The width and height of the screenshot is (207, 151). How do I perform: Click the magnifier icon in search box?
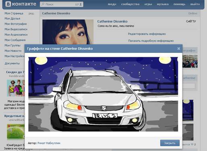pyautogui.click(x=43, y=4)
